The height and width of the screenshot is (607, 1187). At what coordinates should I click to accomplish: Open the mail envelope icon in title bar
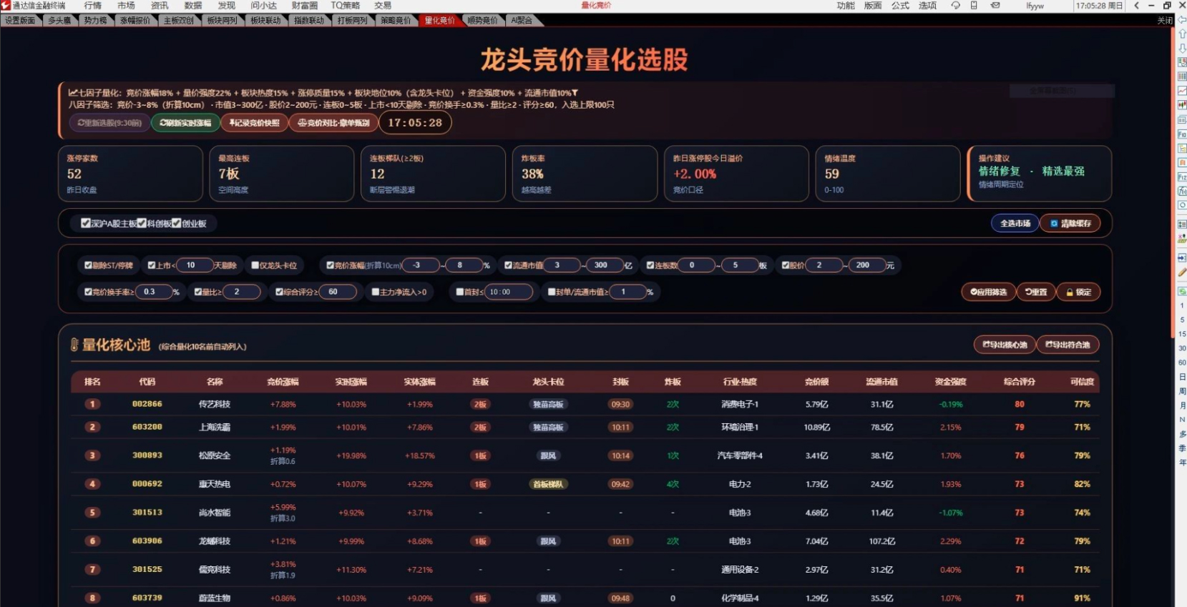995,6
